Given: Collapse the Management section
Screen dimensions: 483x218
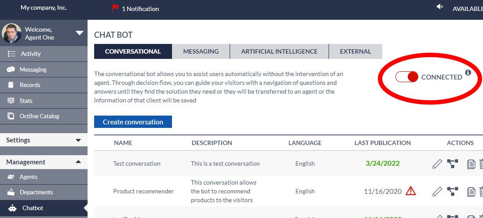Looking at the screenshot, I should coord(78,162).
